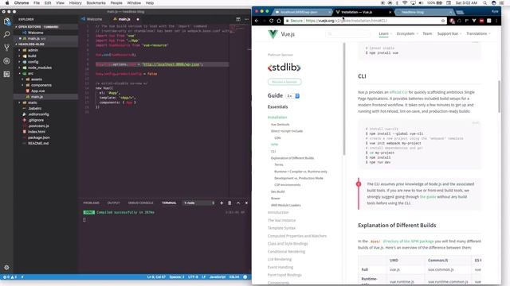Open index.html in Explorer

[37, 132]
